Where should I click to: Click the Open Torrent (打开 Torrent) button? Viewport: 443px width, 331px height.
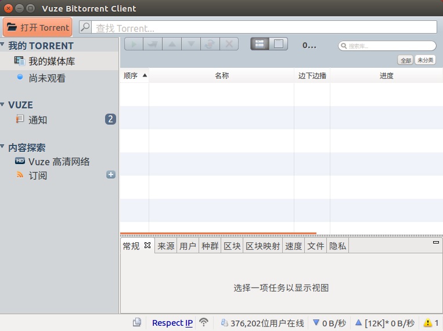(38, 27)
